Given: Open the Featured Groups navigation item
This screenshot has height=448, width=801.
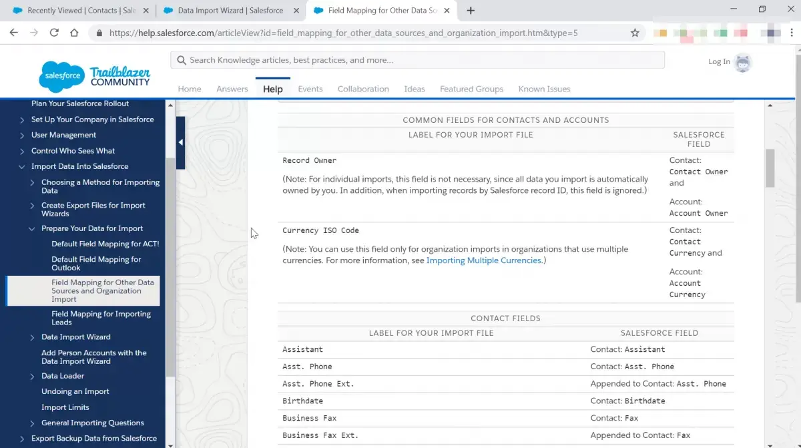Looking at the screenshot, I should coord(471,89).
